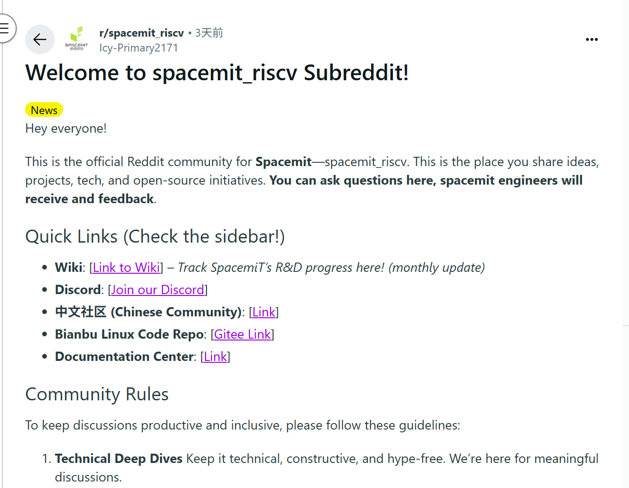Open the r/spacemit_riscv subreddit link
Screen dimensions: 629x488
tap(141, 33)
